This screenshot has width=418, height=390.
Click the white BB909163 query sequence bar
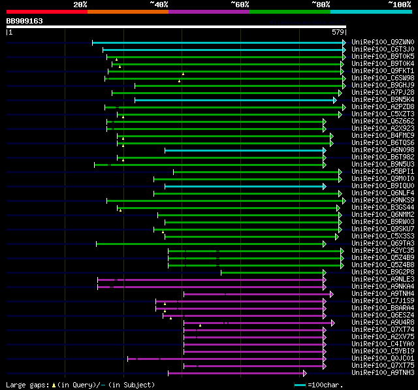(176, 27)
